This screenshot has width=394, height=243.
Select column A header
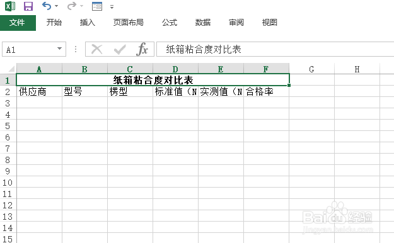[x=39, y=69]
